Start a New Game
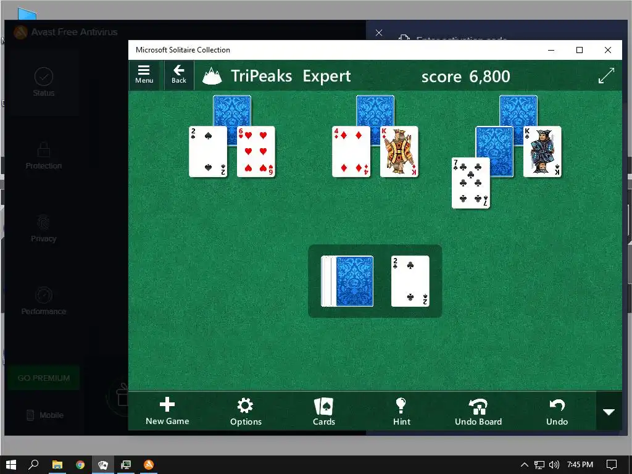Viewport: 632px width, 474px height. pos(167,411)
